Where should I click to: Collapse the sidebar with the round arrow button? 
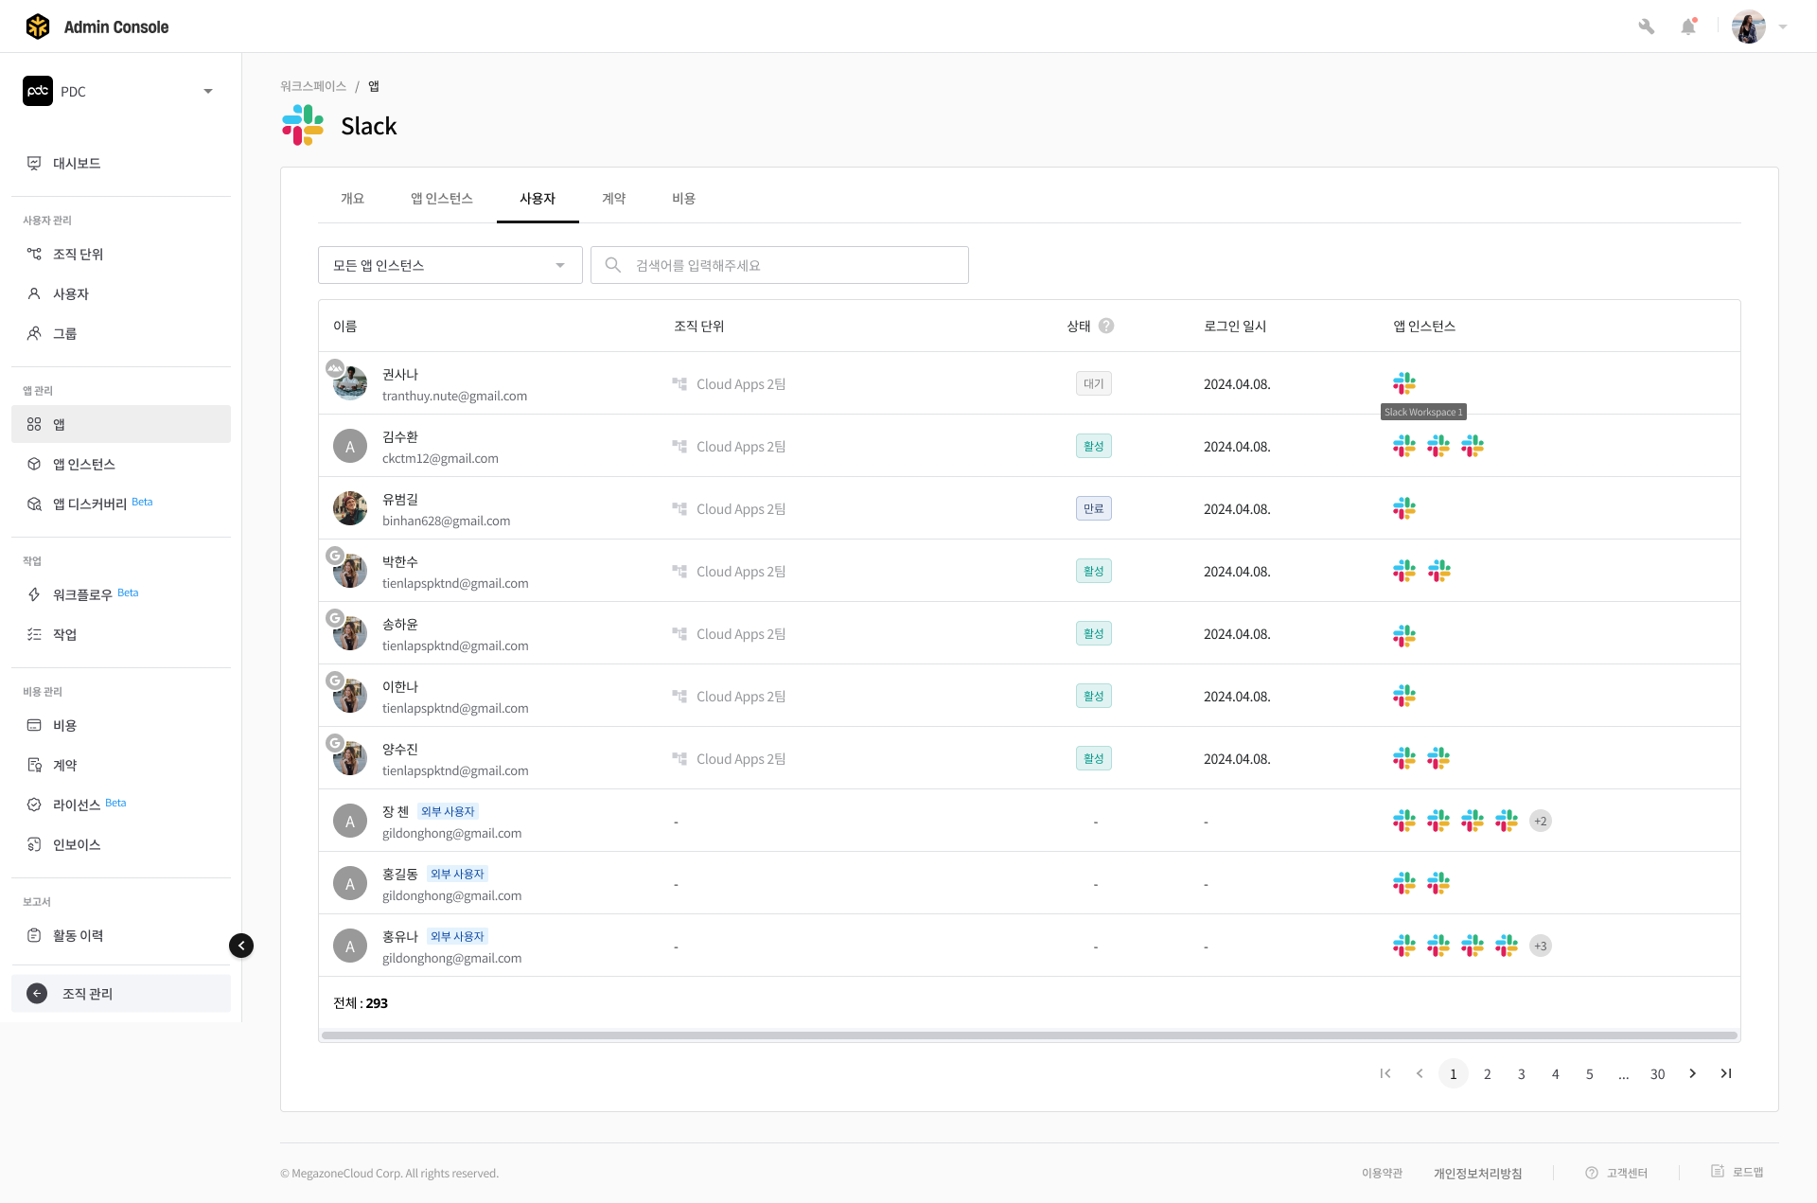pyautogui.click(x=241, y=946)
